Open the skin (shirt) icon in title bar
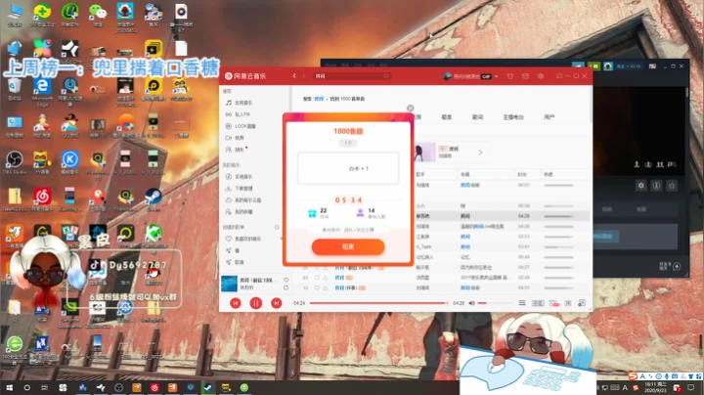The image size is (704, 395). (510, 76)
